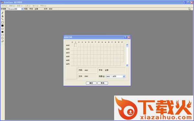Select the Hollow Rectangle tool
The image size is (194, 121).
coord(3,22)
